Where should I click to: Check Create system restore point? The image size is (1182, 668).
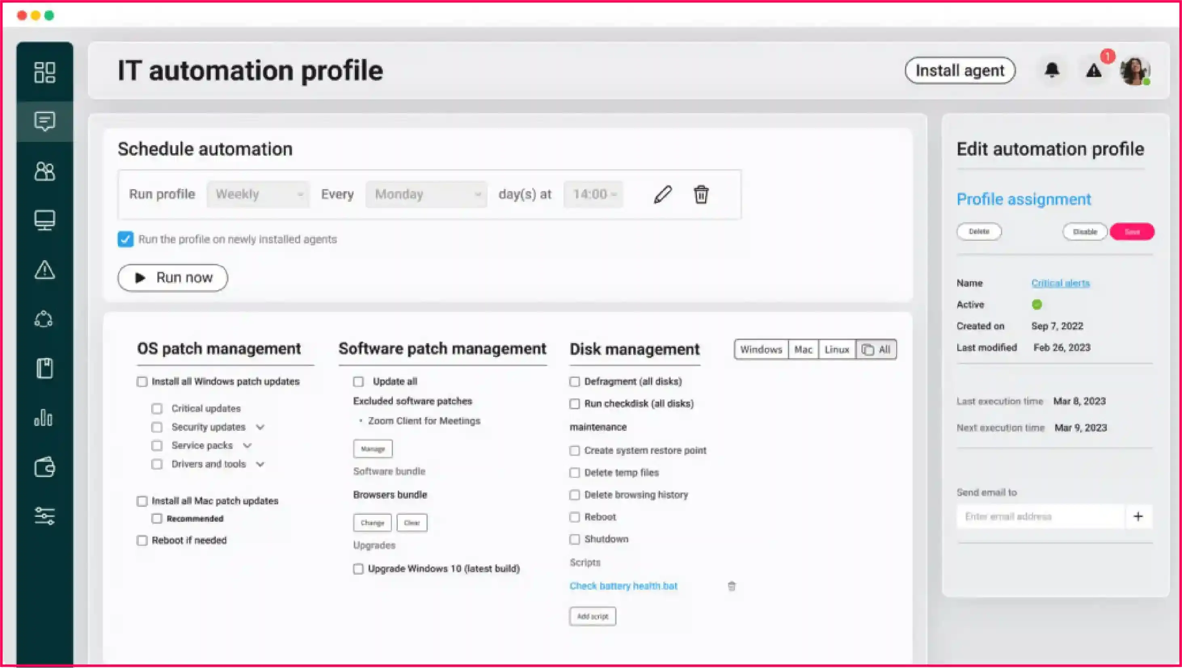(x=574, y=451)
